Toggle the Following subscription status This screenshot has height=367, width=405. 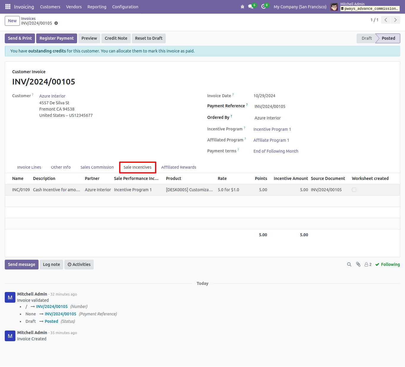[x=388, y=264]
